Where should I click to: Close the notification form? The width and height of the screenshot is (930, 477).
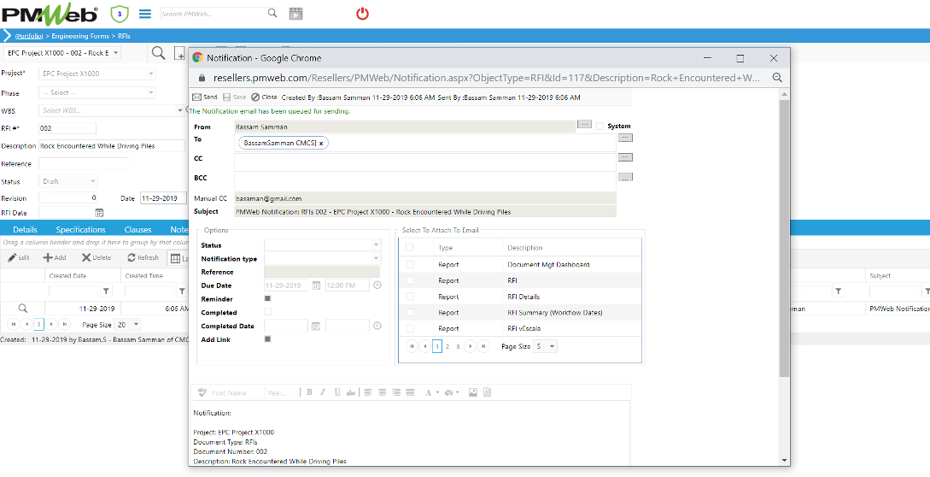point(264,97)
